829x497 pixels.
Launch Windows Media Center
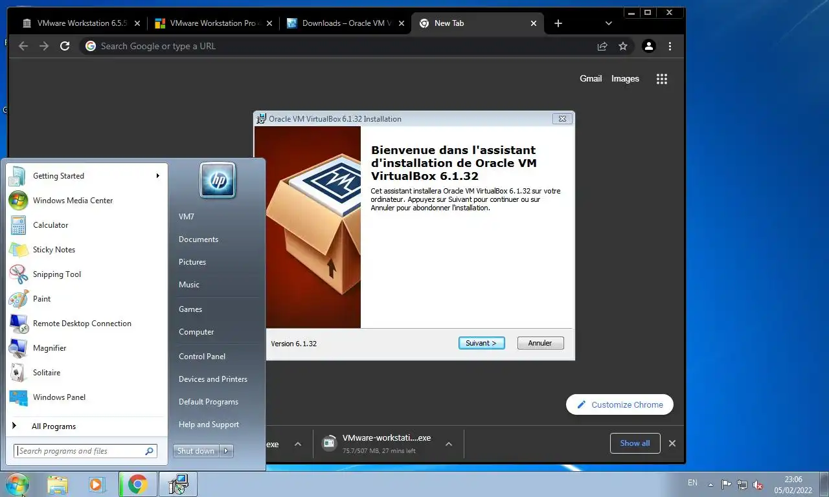click(85, 201)
